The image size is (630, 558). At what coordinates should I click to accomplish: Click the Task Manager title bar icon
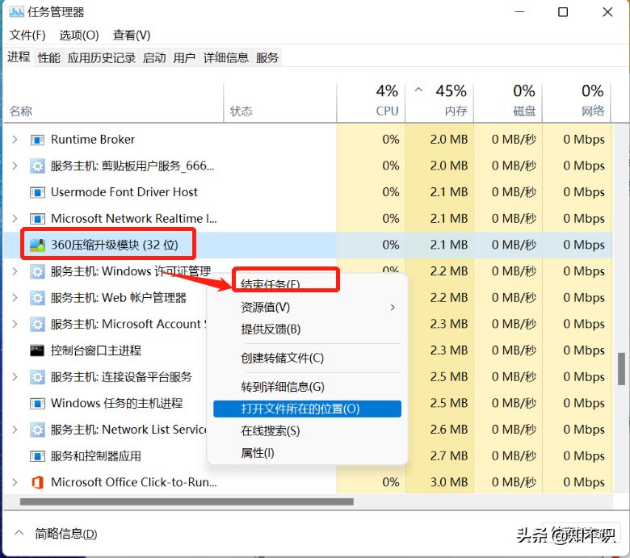coord(16,11)
